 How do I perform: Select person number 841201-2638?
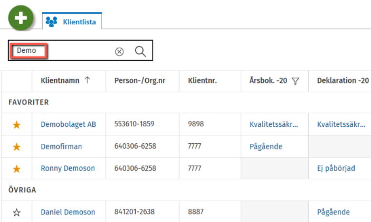(135, 211)
